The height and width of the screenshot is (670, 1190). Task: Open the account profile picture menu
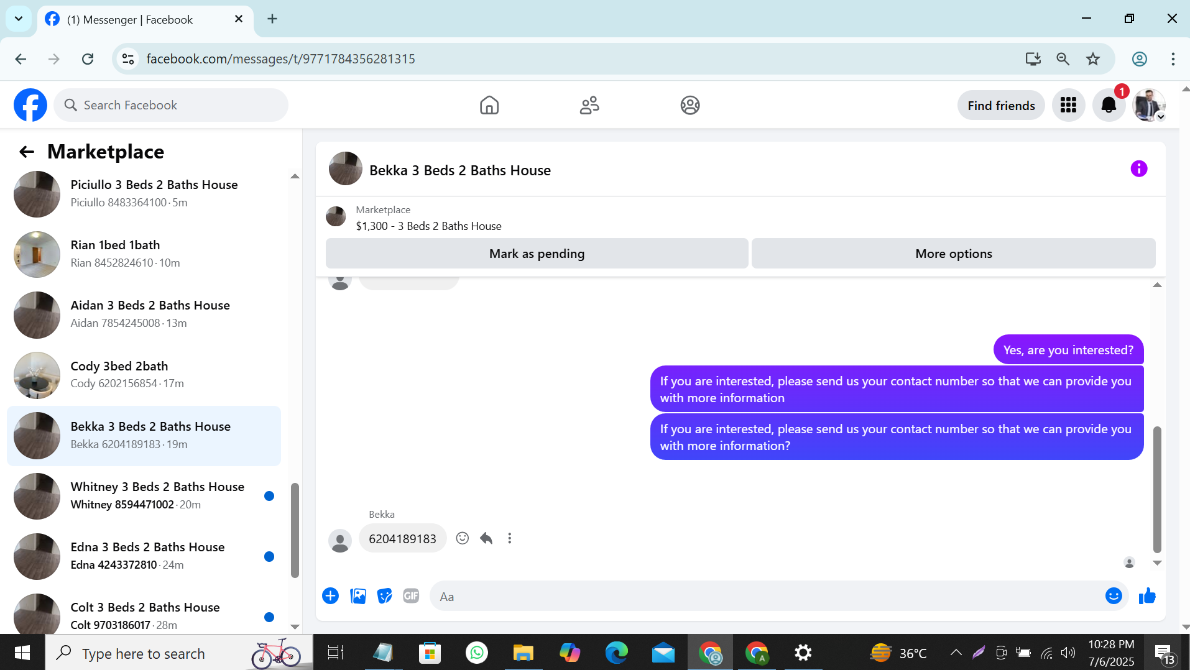(x=1149, y=105)
